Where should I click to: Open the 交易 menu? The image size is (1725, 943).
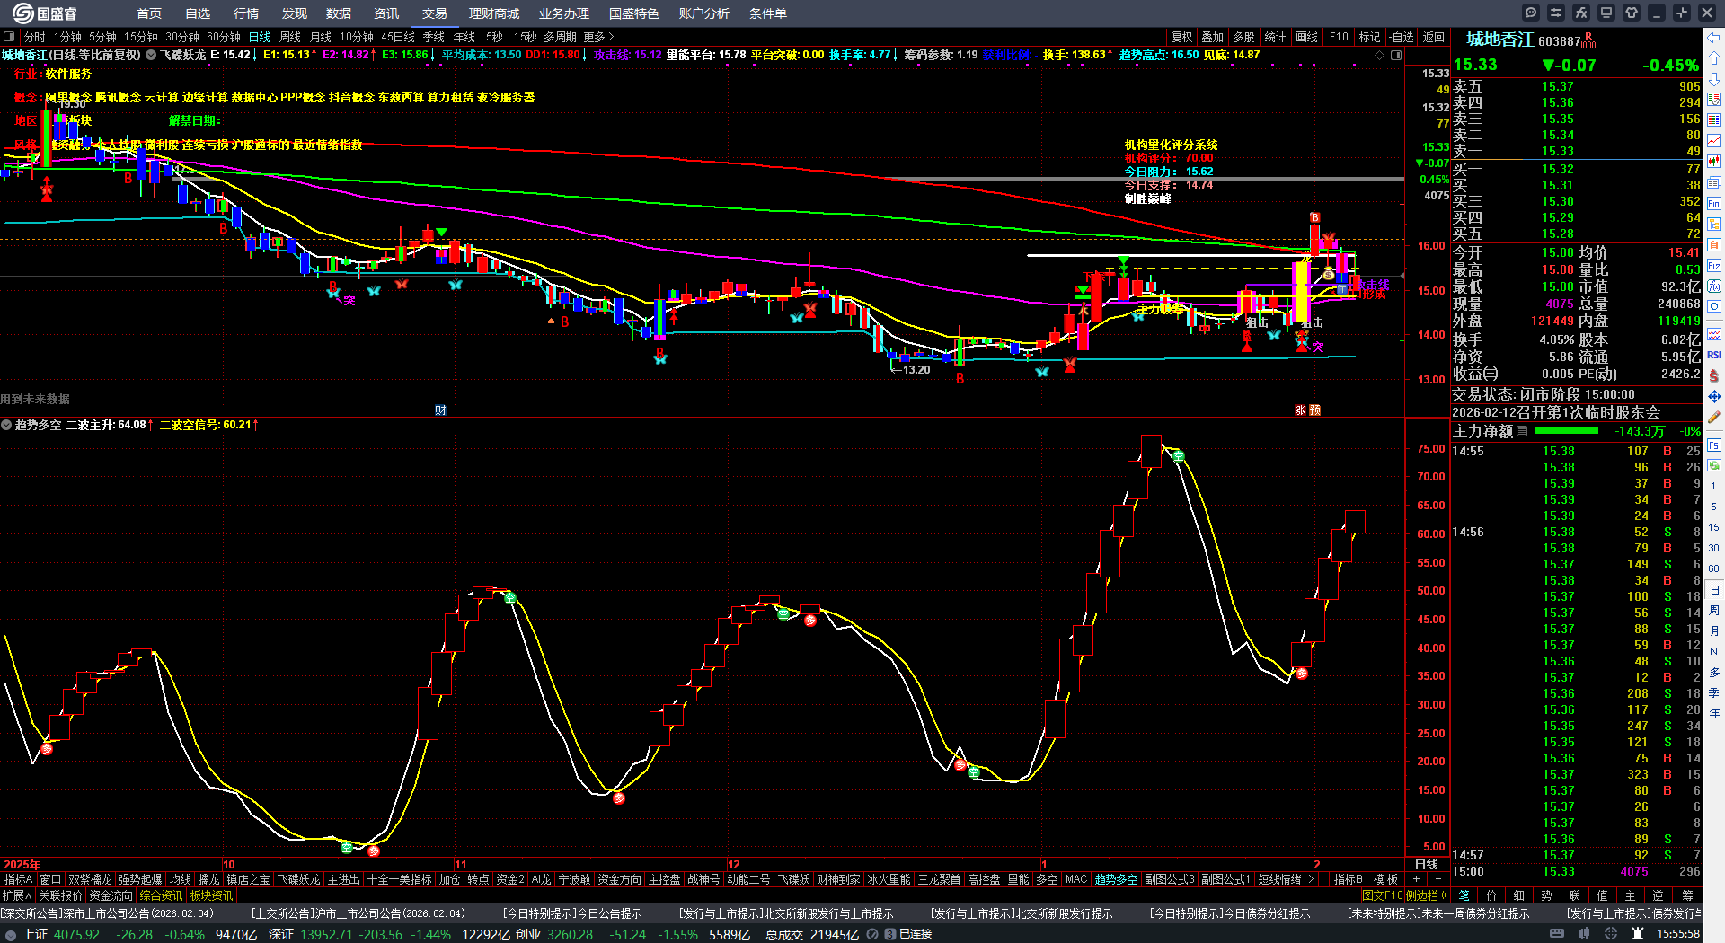[435, 13]
